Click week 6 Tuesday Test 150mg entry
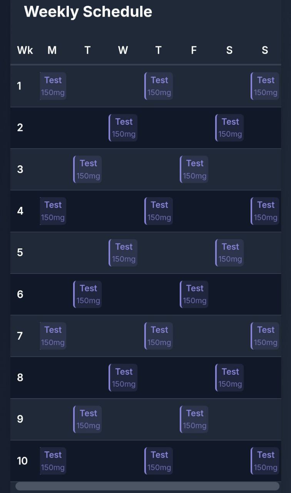This screenshot has width=291, height=493. pos(88,294)
